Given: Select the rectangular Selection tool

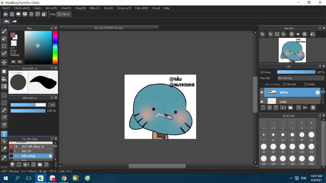Looking at the screenshot, I should coord(4,95).
